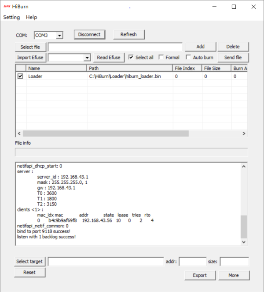Image resolution: width=264 pixels, height=292 pixels.
Task: Click the 'T0 : 3600' log line
Action: point(47,193)
